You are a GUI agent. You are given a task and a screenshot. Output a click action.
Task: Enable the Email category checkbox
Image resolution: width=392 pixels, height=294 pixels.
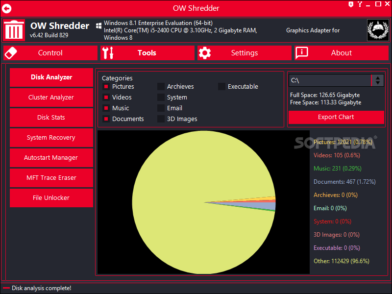click(x=161, y=108)
